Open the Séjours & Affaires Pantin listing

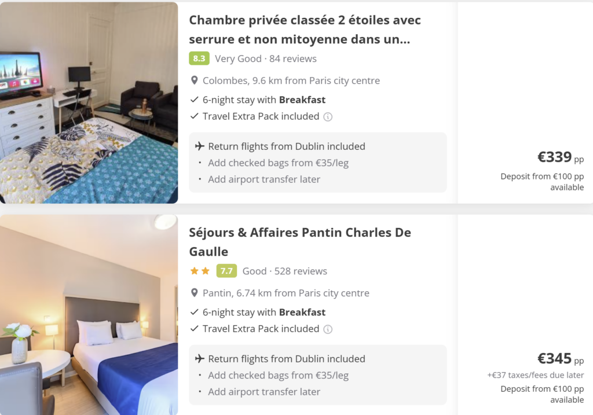[x=300, y=242]
